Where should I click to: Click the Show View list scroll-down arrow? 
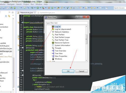(86, 60)
